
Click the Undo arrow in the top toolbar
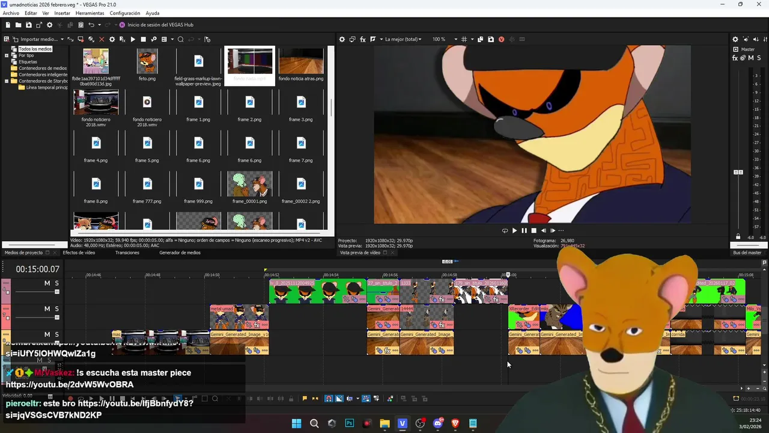coord(91,25)
